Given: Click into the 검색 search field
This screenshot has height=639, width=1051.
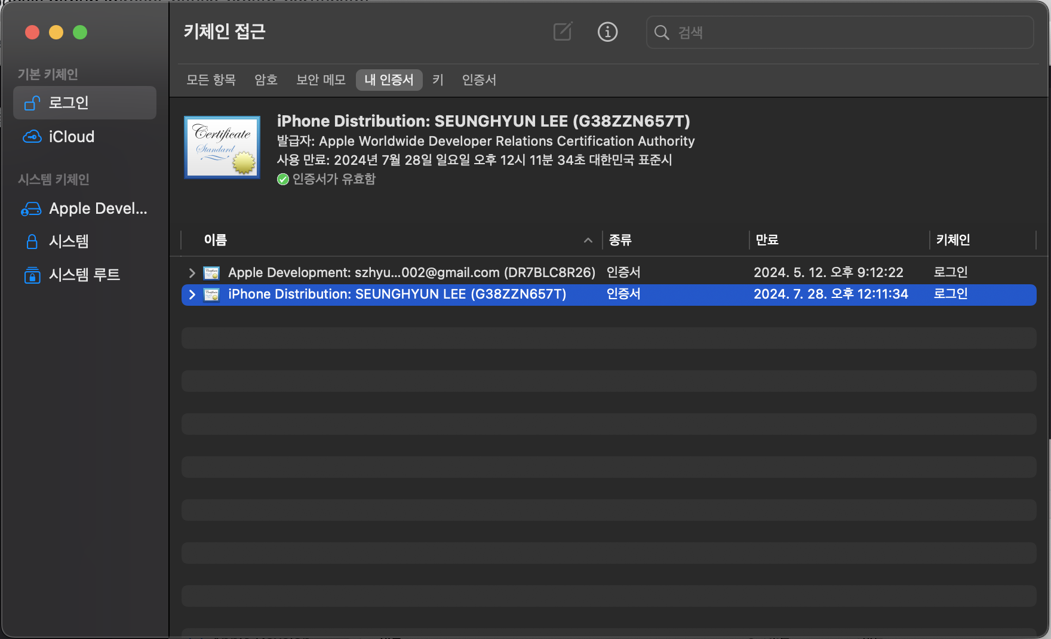Looking at the screenshot, I should click(x=840, y=32).
